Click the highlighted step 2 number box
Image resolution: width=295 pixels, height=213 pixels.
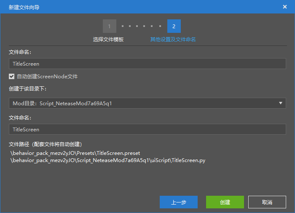tap(174, 26)
